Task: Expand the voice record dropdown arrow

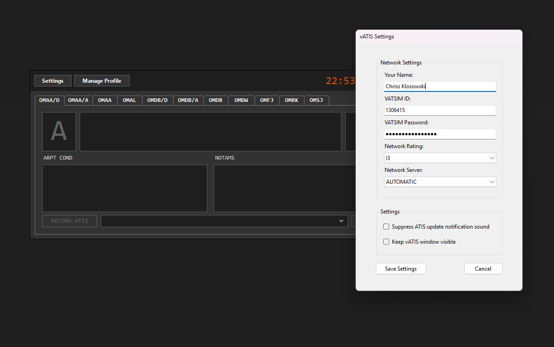Action: (x=341, y=221)
